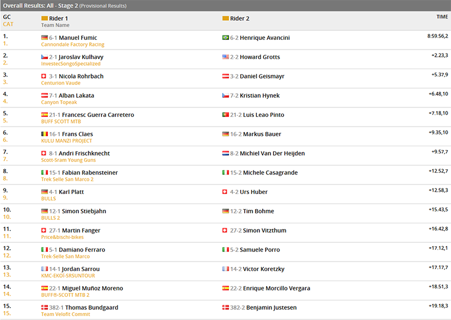Click the TIME column header

pyautogui.click(x=442, y=17)
